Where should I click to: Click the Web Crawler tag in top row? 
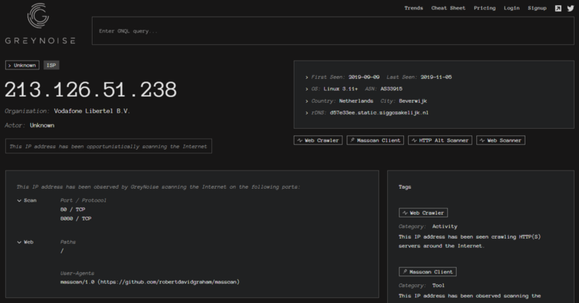coord(318,140)
